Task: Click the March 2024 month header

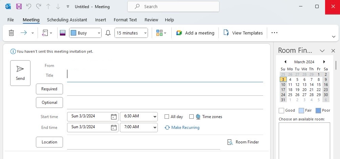Action: tap(304, 62)
